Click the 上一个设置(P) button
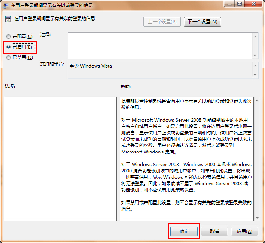Image resolution: width=265 pixels, height=243 pixels. (162, 22)
